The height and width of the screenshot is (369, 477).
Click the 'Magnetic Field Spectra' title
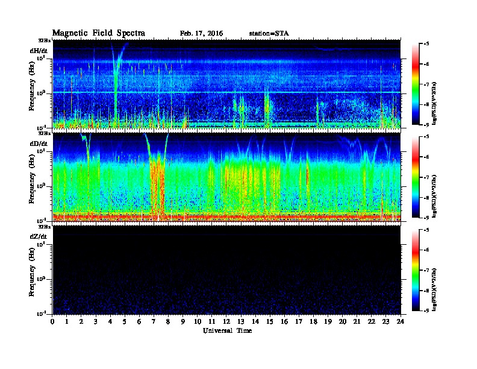(99, 33)
